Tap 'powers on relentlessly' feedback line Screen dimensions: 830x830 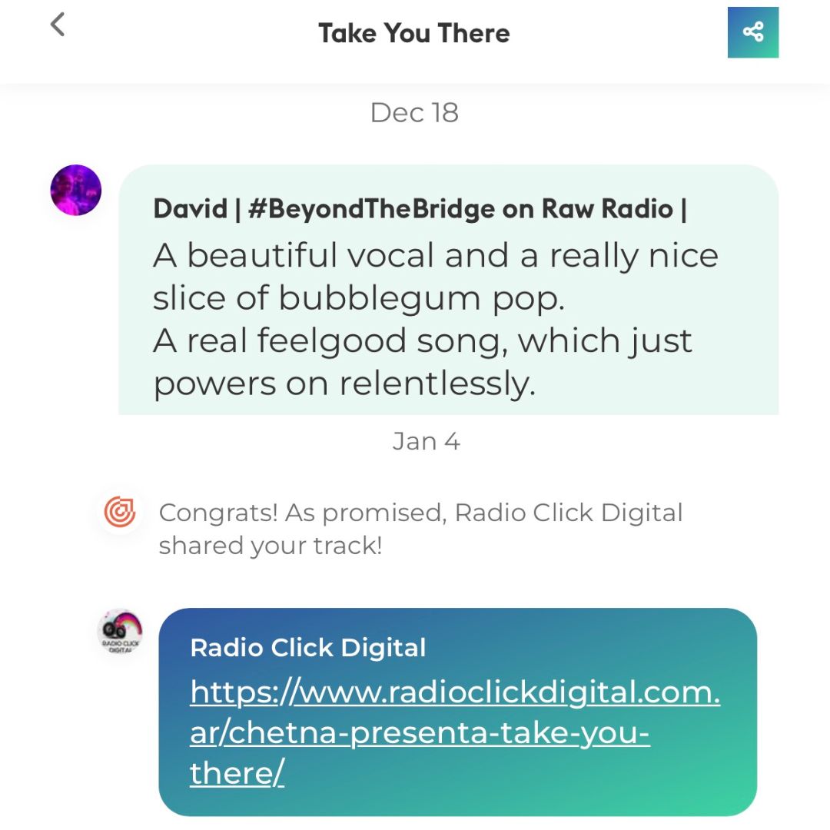point(344,383)
